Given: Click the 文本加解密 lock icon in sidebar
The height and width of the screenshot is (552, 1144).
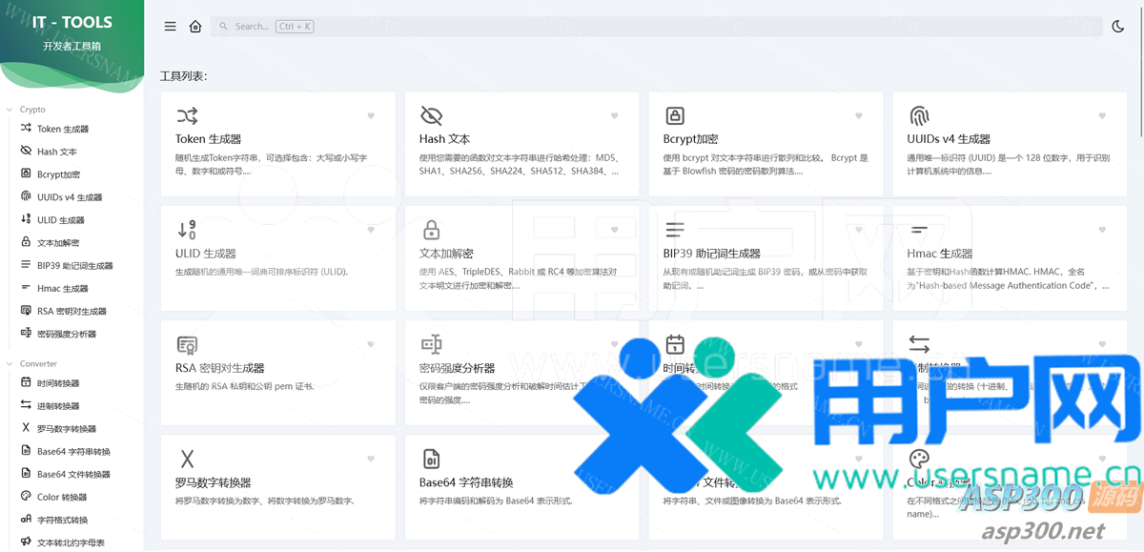Looking at the screenshot, I should (26, 243).
